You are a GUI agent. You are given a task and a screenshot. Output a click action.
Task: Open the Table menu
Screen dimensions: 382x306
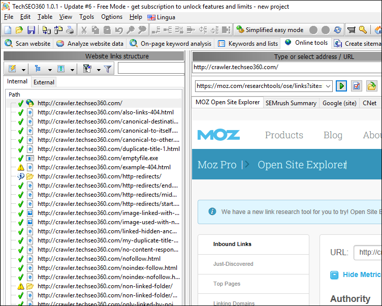coord(45,17)
